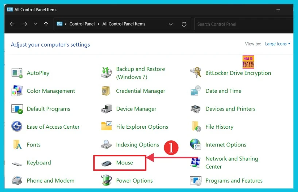
Task: Open the Indexing Options magnifier icon
Action: 106,144
